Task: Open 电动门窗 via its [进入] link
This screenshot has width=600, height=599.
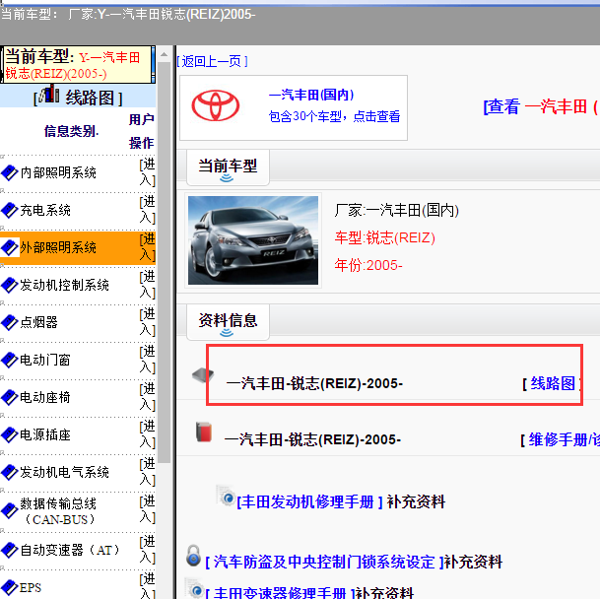Action: [148, 360]
